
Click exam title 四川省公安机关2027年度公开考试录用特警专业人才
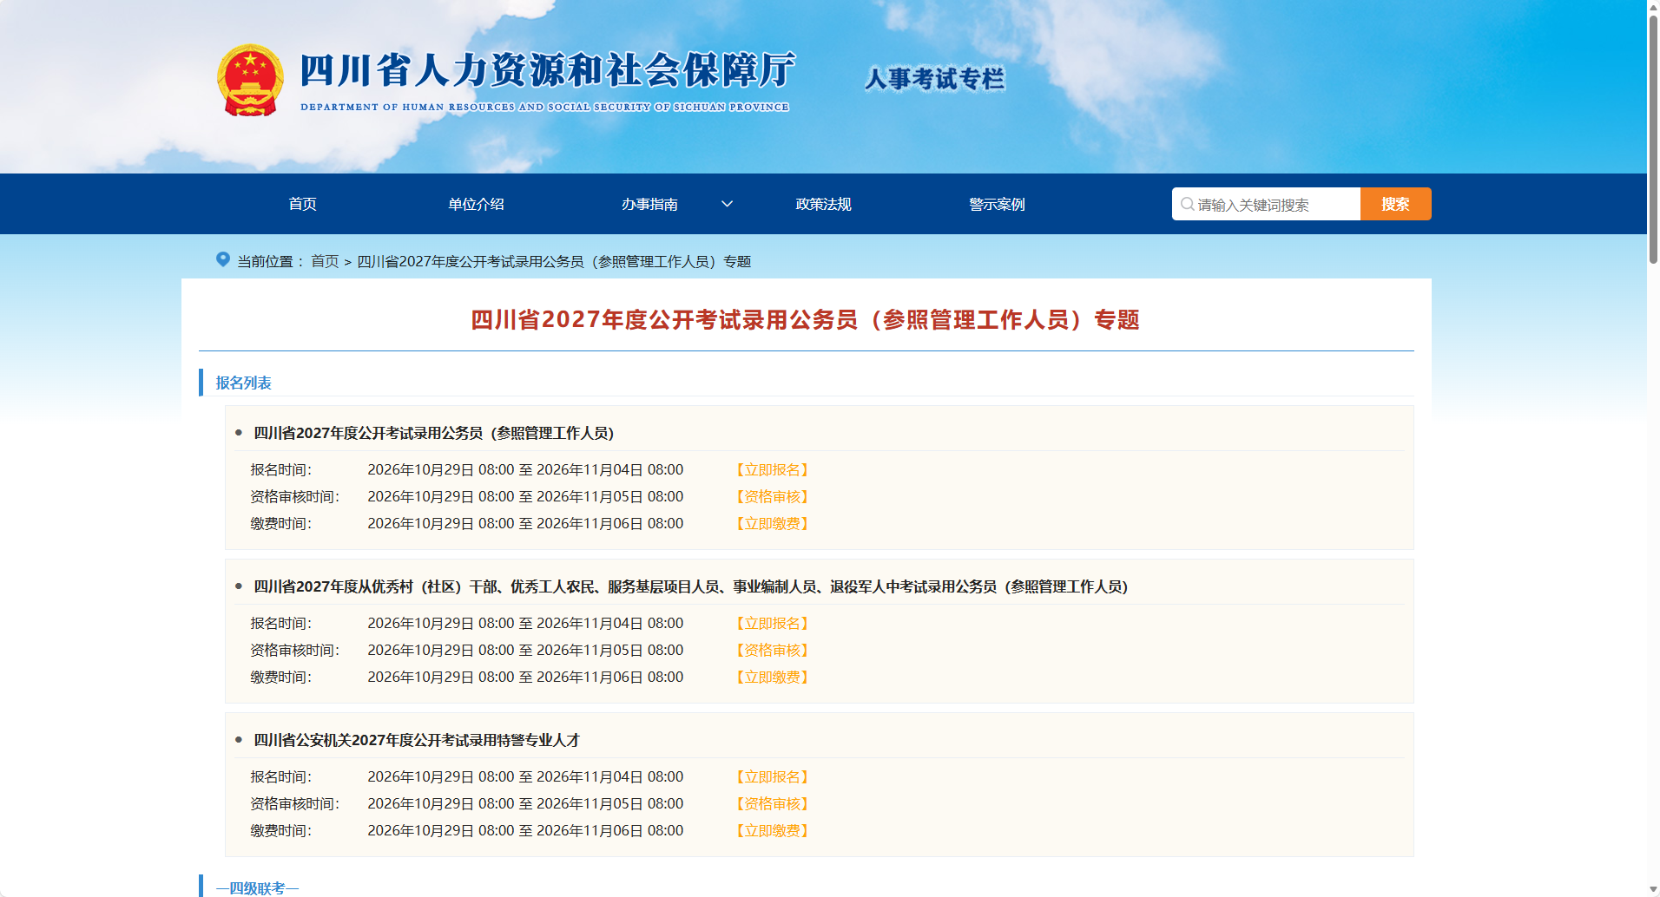pos(416,740)
